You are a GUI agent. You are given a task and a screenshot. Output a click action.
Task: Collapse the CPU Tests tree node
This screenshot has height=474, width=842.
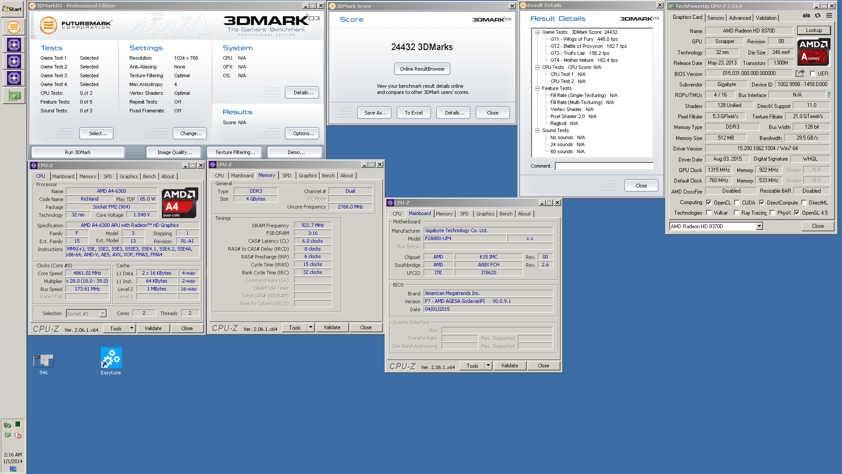(x=537, y=67)
